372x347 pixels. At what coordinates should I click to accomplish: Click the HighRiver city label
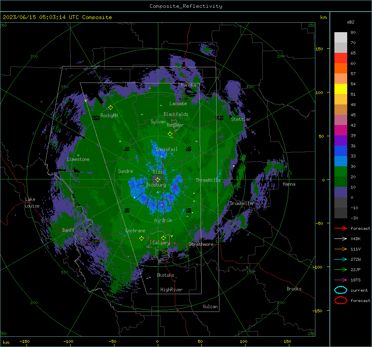(172, 290)
